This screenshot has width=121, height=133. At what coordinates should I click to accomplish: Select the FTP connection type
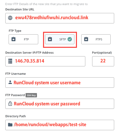(23, 39)
